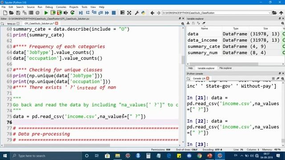285x160 pixels.
Task: Run cell and advance
Action: (x=59, y=13)
